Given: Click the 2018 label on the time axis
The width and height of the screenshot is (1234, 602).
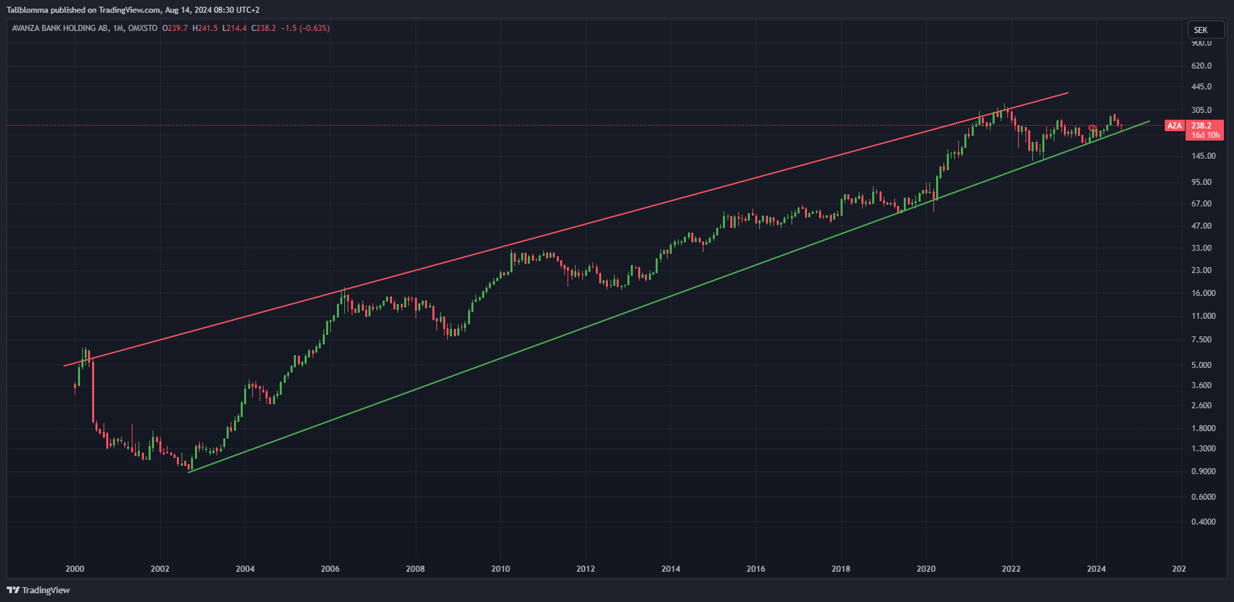Looking at the screenshot, I should [x=841, y=568].
